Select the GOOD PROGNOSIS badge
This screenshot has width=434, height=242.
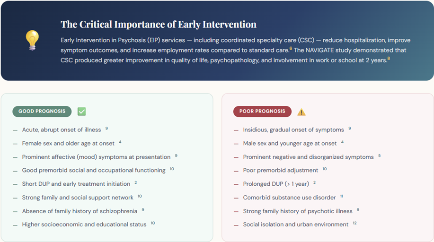click(x=42, y=112)
